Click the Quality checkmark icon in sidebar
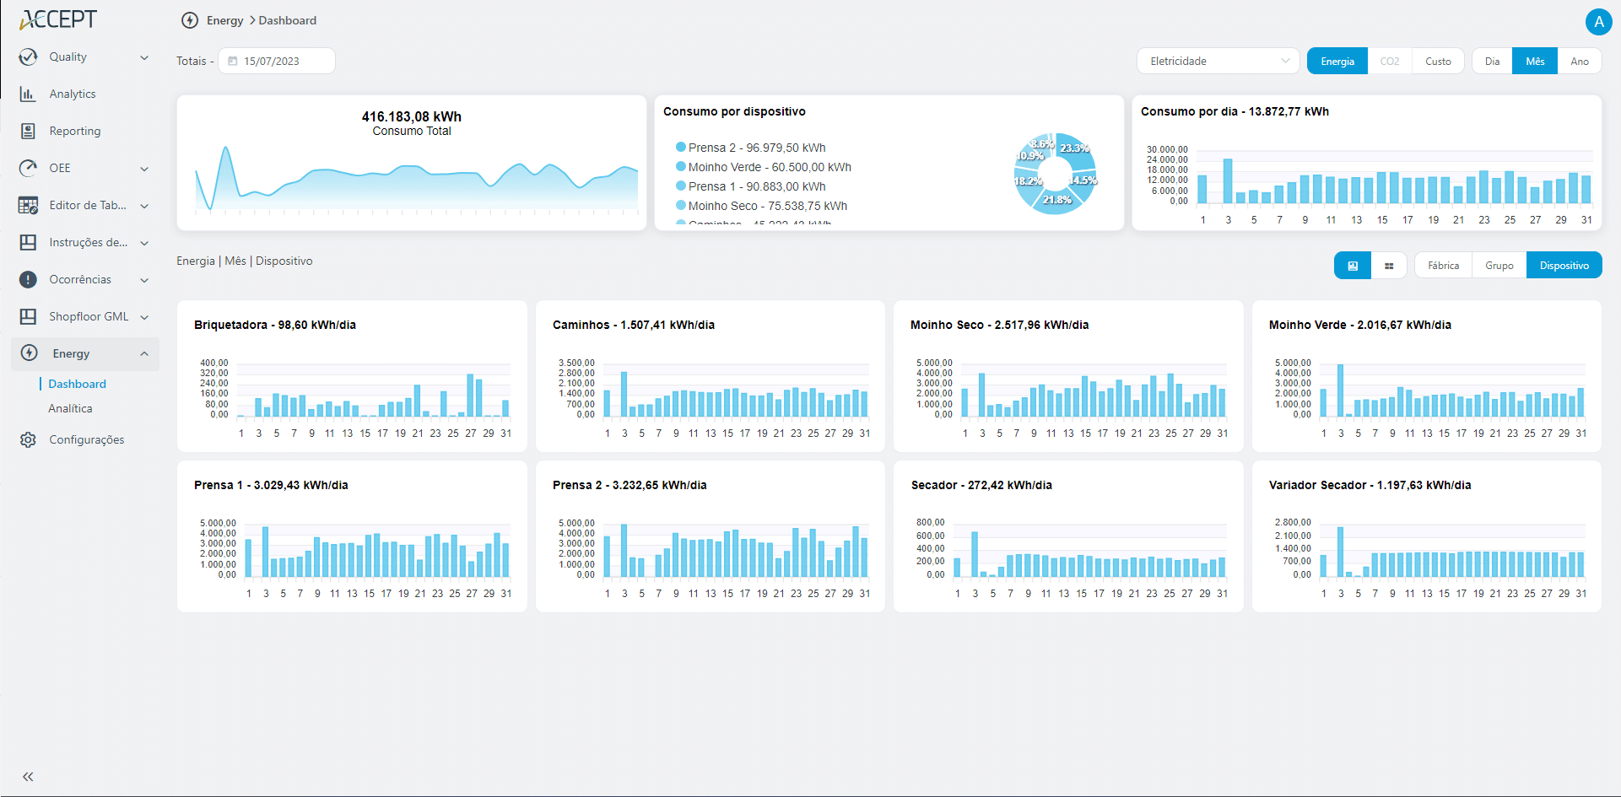Image resolution: width=1621 pixels, height=797 pixels. [x=28, y=57]
